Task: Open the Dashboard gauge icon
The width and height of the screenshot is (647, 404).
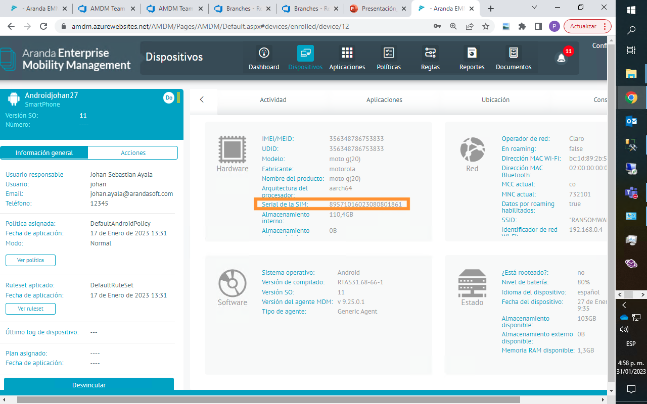Action: click(264, 53)
